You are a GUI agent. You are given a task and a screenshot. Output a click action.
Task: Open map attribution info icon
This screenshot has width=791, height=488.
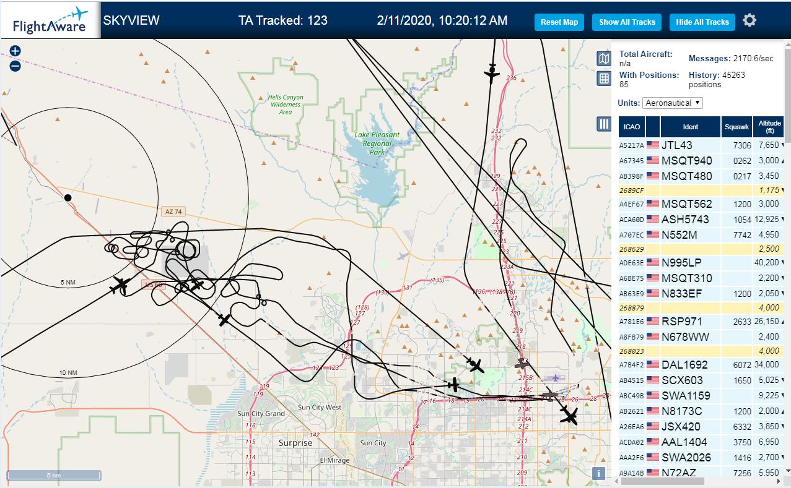pos(598,474)
